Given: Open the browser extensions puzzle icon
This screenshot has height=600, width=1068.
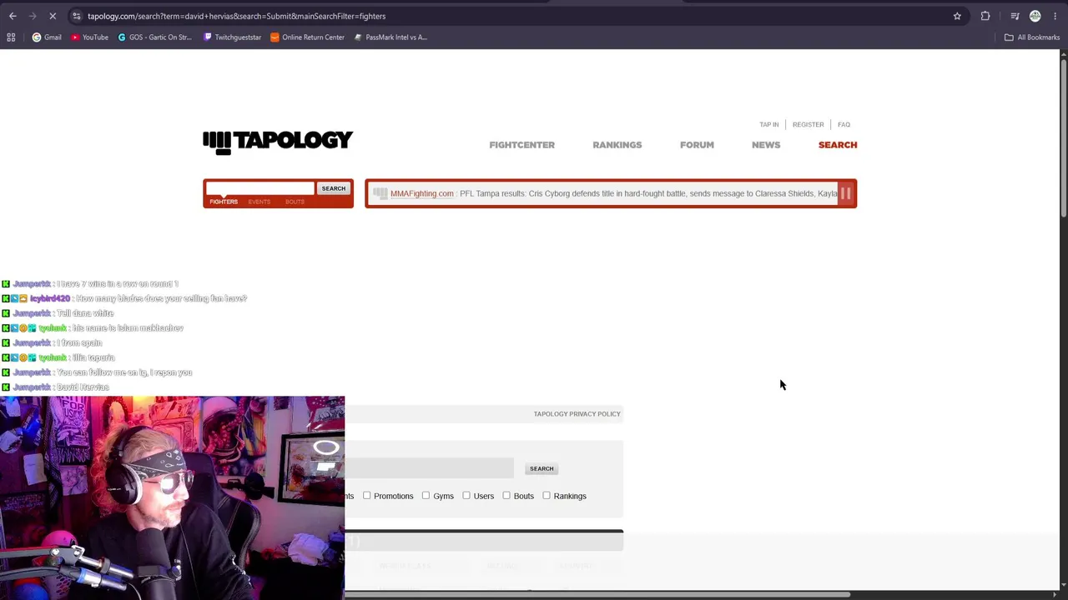Looking at the screenshot, I should (x=985, y=16).
